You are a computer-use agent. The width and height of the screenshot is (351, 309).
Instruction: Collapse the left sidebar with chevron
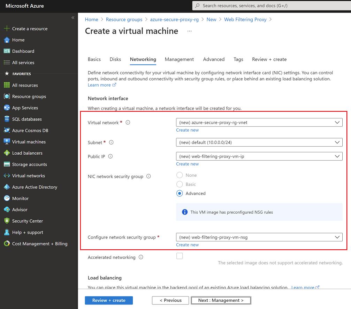coord(73,18)
